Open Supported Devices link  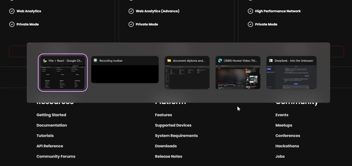coord(173,125)
